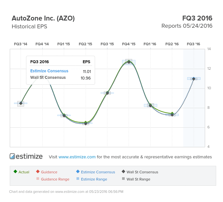The image size is (223, 202).
Task: Click the FQ3 '15 axis label
Action: coord(107,44)
